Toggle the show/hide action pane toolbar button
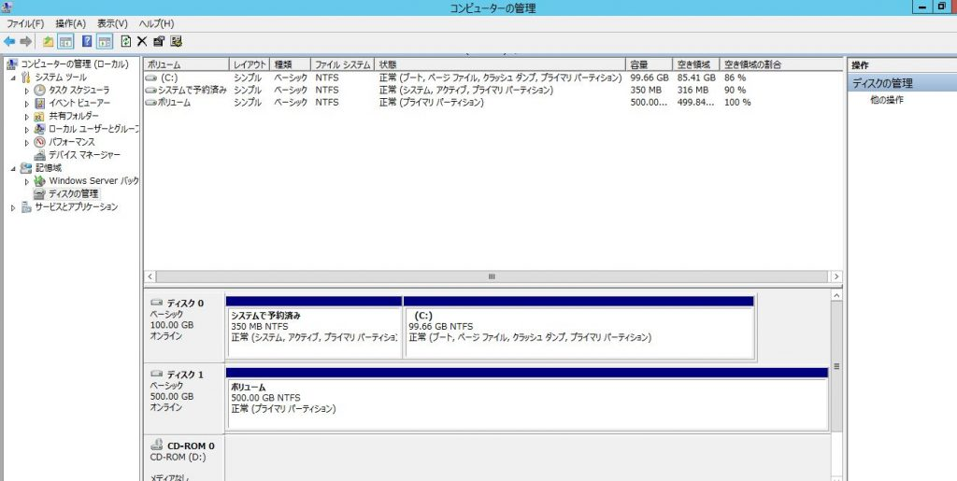Viewport: 957px width, 481px height. (x=104, y=41)
